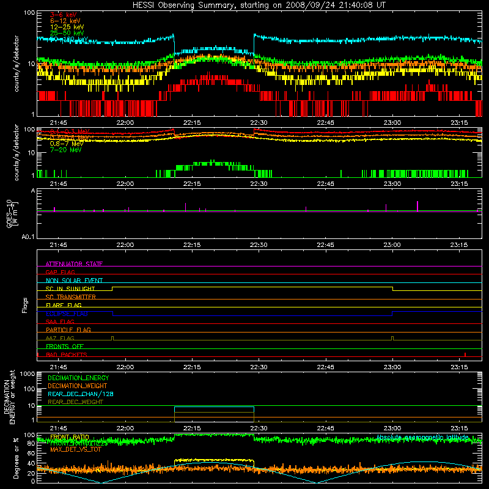Screen dimensions: 489x489
Task: Select the 'ATTENUATOR STATE' flag label
Action: click(x=74, y=264)
